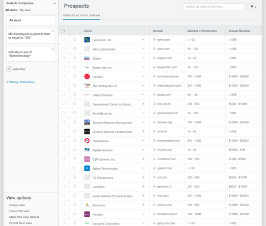
Task: Click the plus icon for Genethon
Action: point(143,186)
